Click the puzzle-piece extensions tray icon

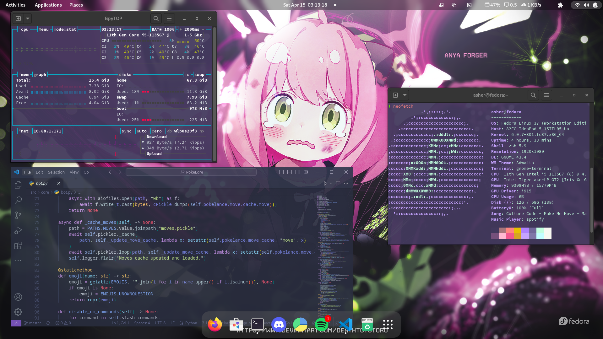pos(560,5)
